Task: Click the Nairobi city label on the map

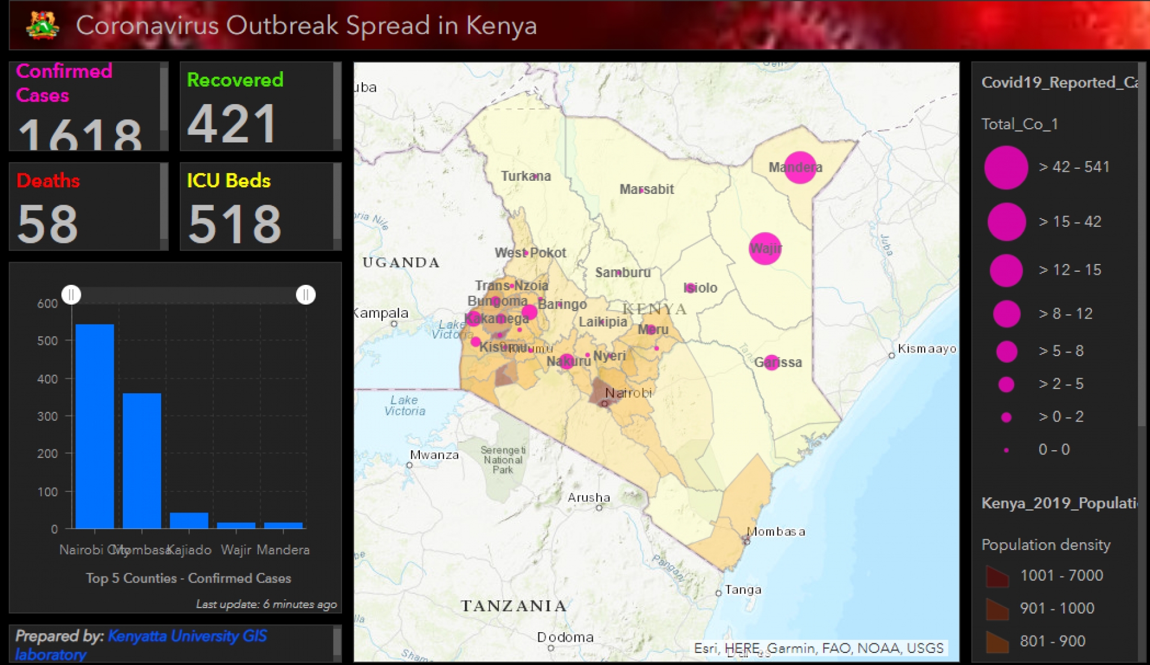Action: coord(628,393)
